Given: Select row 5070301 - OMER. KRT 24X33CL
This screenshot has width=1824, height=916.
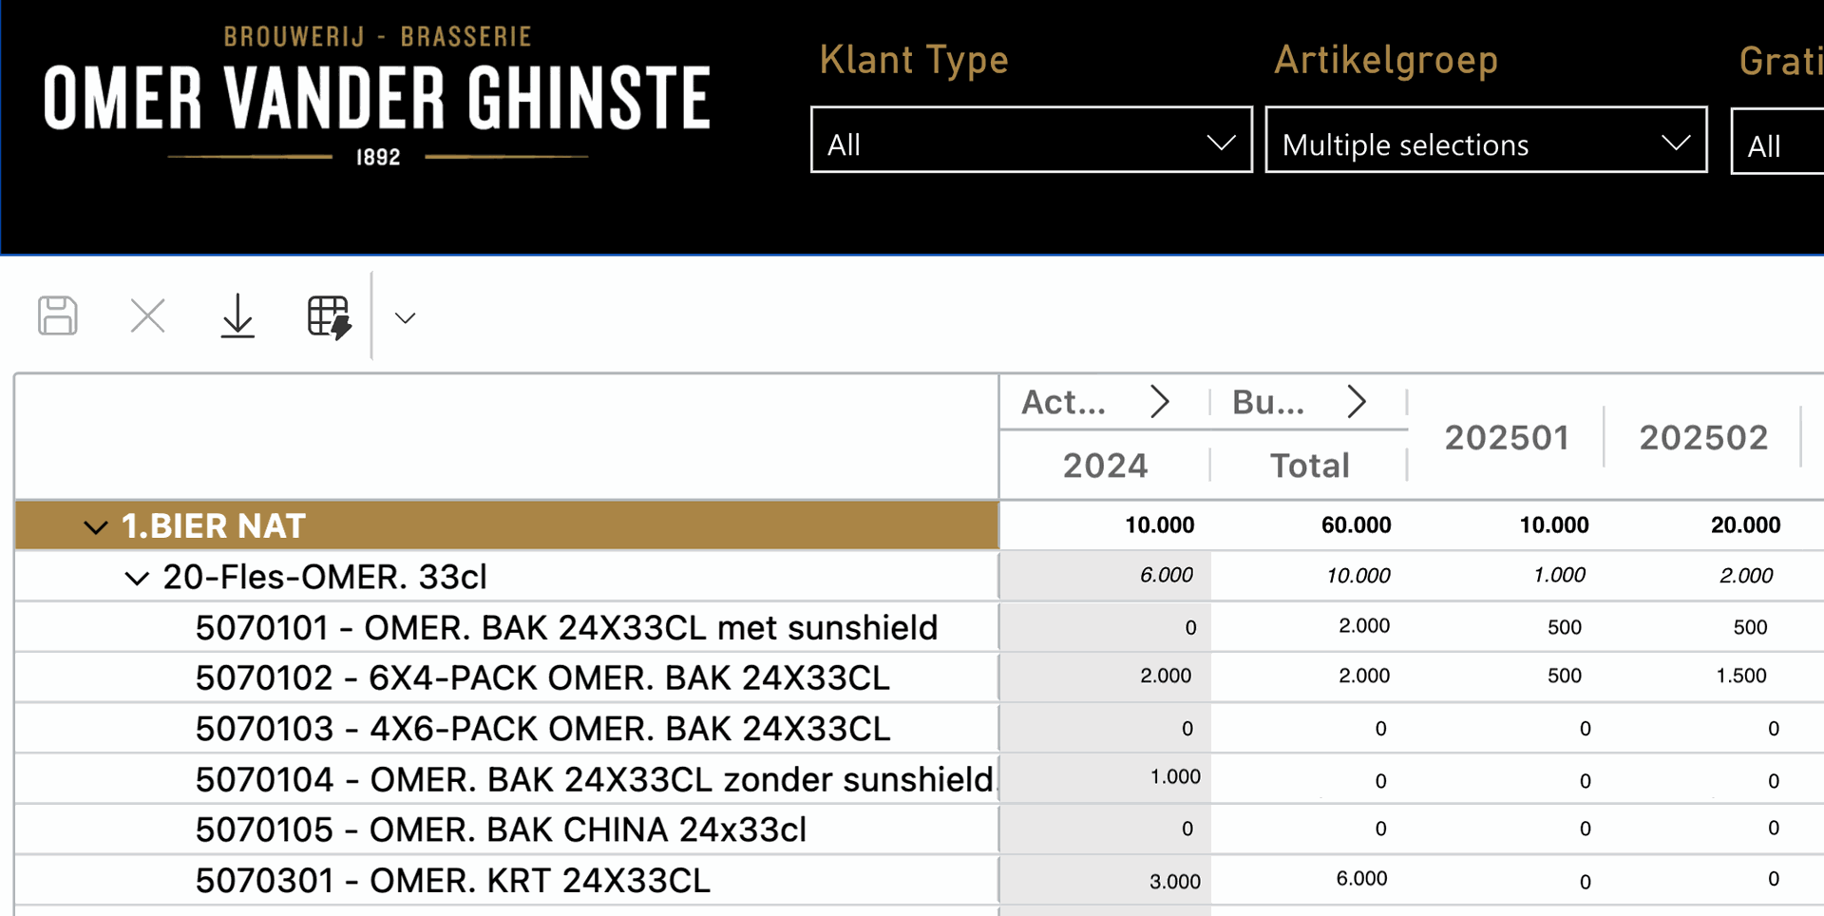Looking at the screenshot, I should point(452,881).
